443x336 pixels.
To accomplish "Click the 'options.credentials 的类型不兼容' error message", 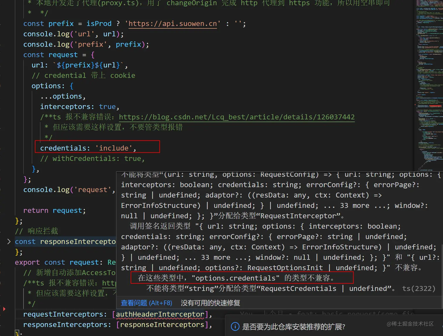I will (236, 278).
